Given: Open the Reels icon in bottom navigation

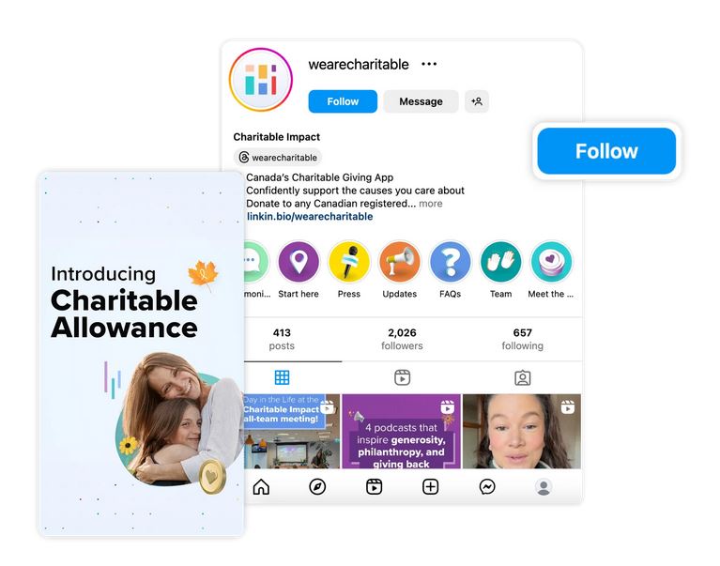Looking at the screenshot, I should point(374,486).
